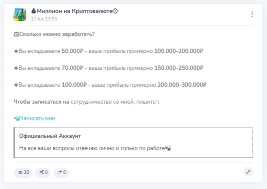Open the three-dot post options menu
This screenshot has width=267, height=189.
click(252, 14)
